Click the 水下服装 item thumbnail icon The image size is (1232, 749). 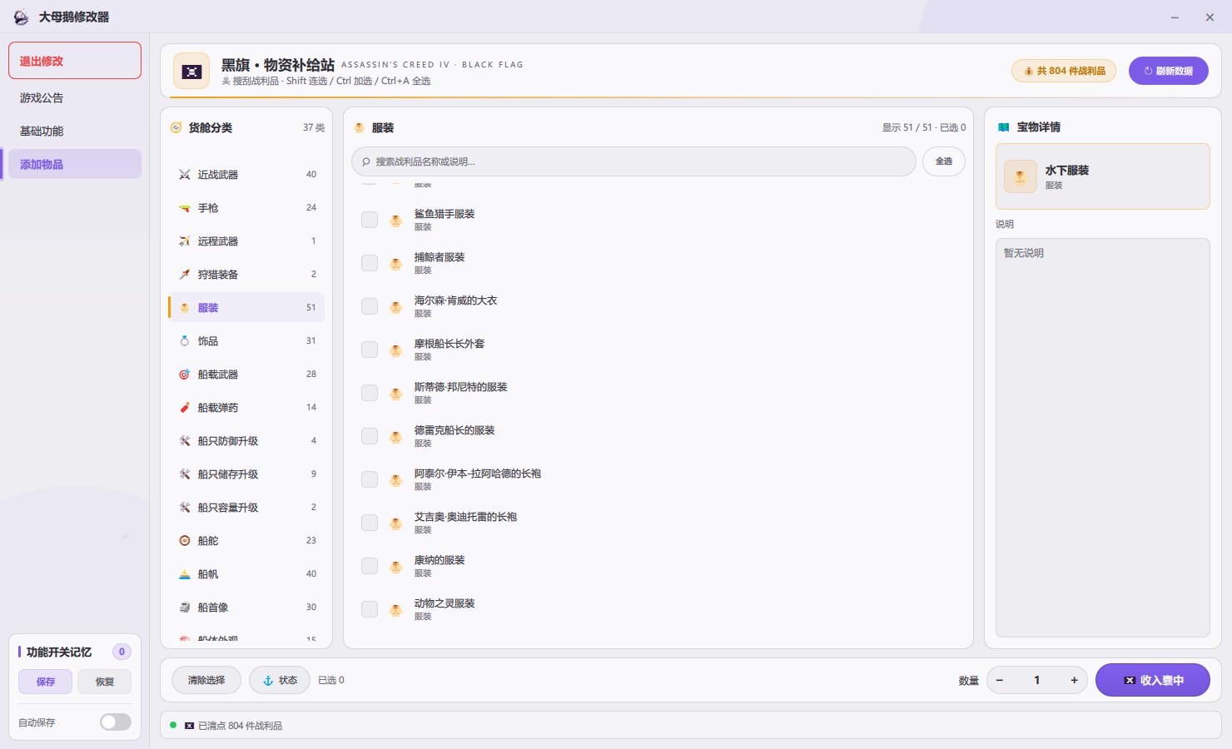pyautogui.click(x=1021, y=176)
